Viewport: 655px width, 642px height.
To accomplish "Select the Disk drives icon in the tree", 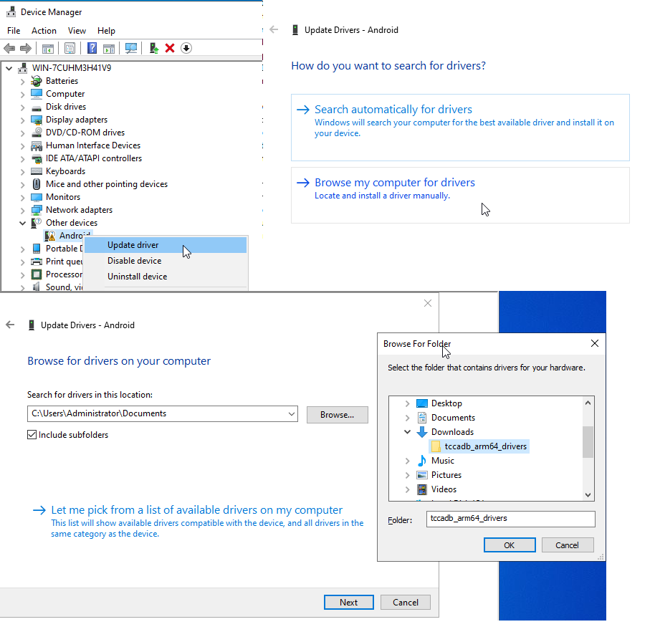I will coord(37,107).
